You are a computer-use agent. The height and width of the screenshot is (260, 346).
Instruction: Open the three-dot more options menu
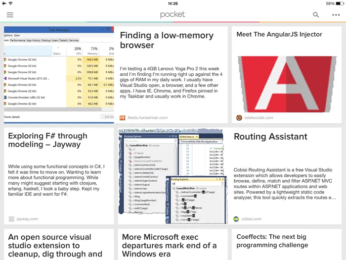coord(336,15)
